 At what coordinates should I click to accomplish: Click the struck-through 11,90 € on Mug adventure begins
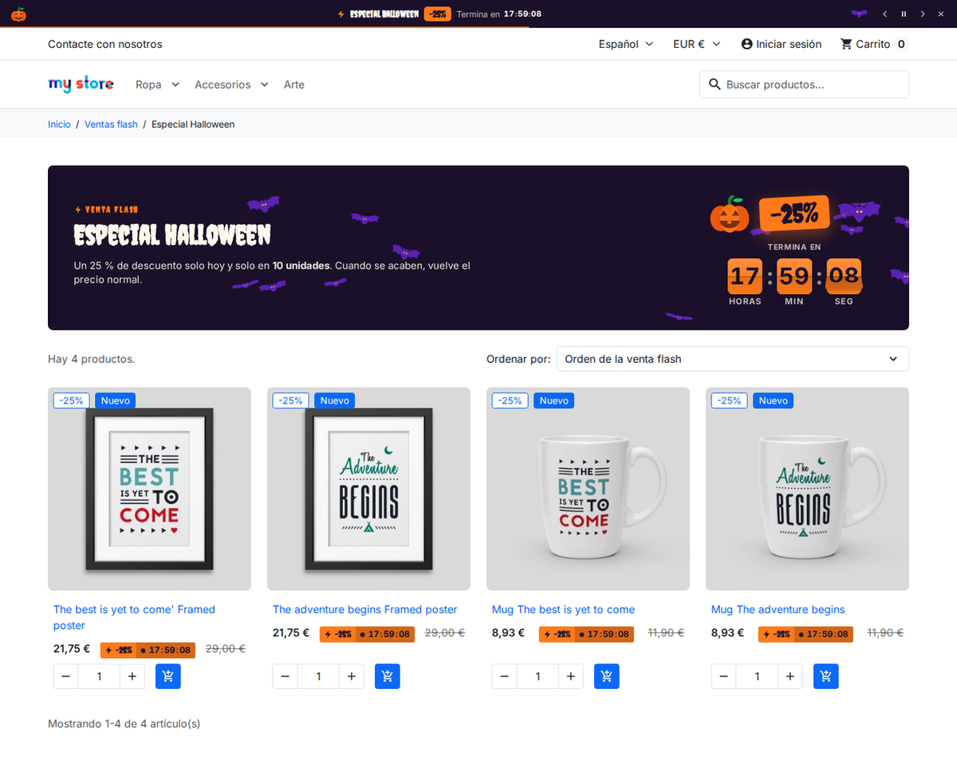click(887, 632)
